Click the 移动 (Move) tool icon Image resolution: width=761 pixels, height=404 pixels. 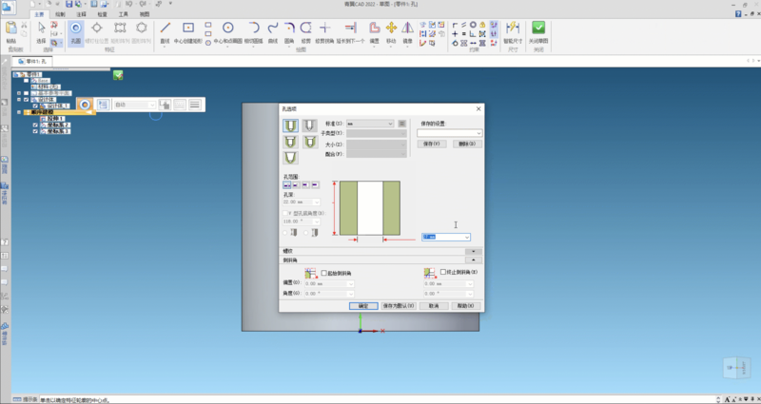click(x=391, y=29)
